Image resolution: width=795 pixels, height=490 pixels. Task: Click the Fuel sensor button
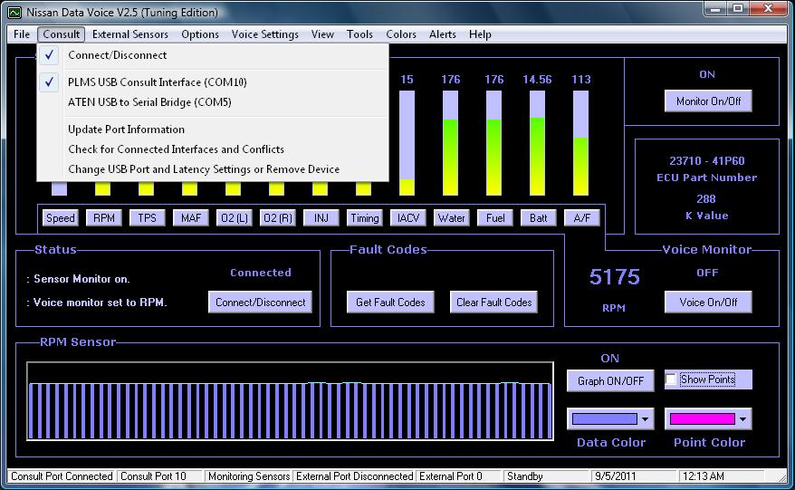[x=495, y=218]
